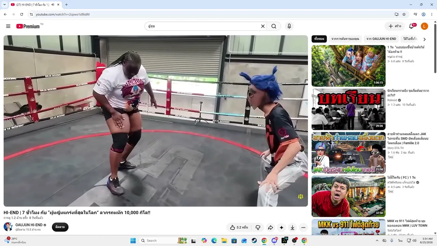Screen dimensions: 437x246
Task: Open the Create (สร้าง) button
Action: pos(395,26)
